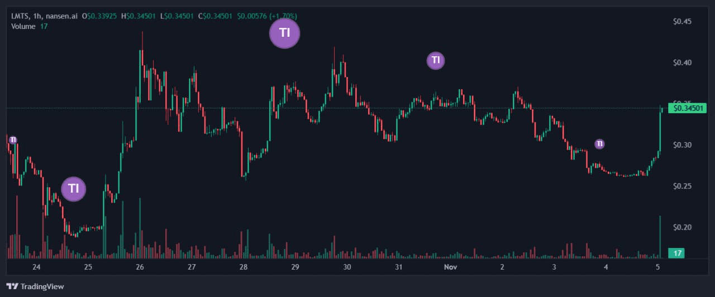This screenshot has width=715, height=297.
Task: Click the small TI marker above the Nov 4 candles
Action: pyautogui.click(x=599, y=144)
